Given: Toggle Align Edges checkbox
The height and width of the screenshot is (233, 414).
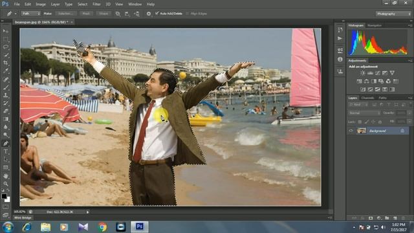Looking at the screenshot, I should pyautogui.click(x=187, y=14).
